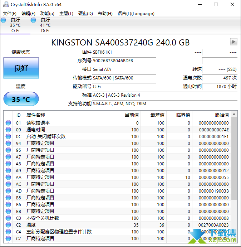Screen dimensions: 241x247
Task: Click the status orb for row 95
Action: (x=8, y=150)
